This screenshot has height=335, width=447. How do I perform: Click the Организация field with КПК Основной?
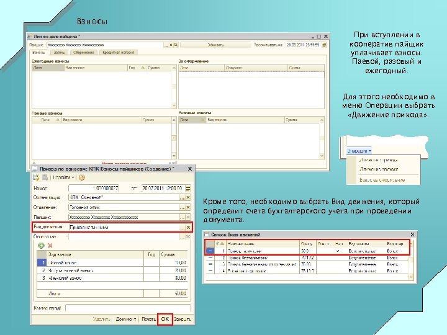click(x=124, y=198)
